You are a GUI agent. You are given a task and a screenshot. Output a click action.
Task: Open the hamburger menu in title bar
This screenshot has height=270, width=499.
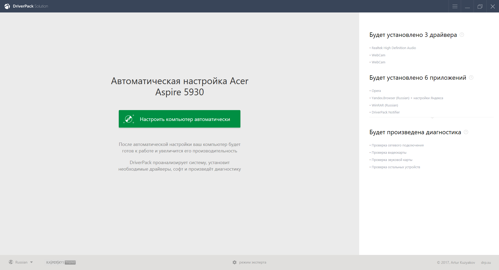tap(455, 6)
